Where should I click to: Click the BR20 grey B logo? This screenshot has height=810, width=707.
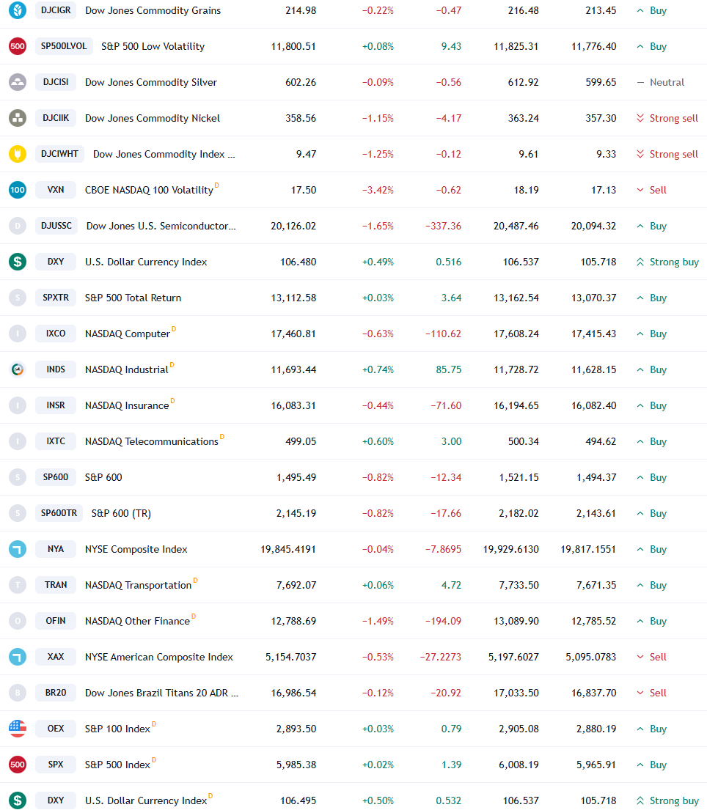click(x=18, y=692)
